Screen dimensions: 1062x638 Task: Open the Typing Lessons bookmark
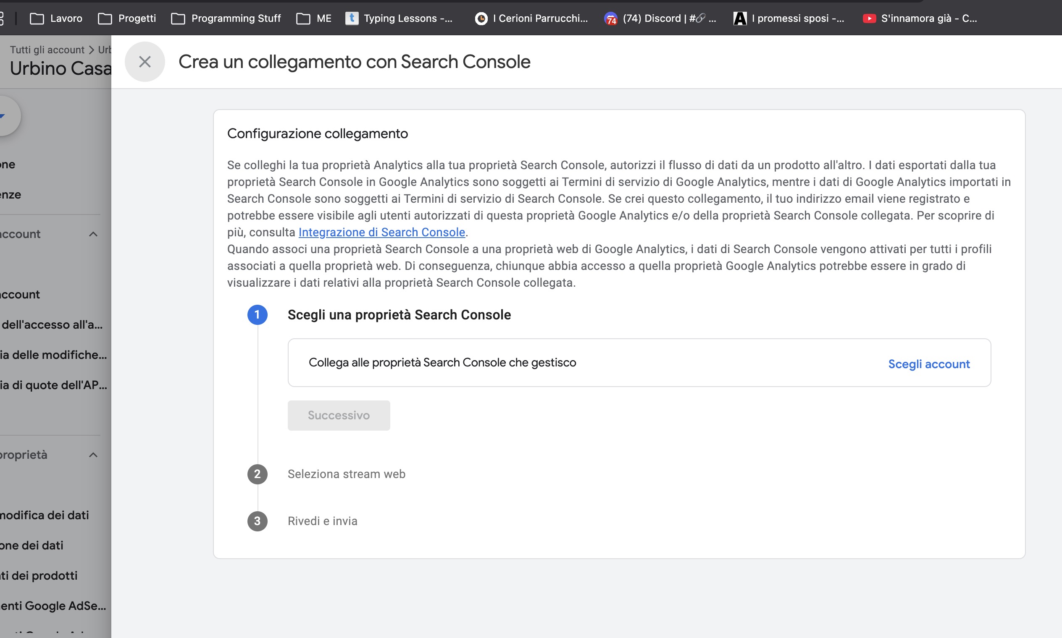click(400, 18)
